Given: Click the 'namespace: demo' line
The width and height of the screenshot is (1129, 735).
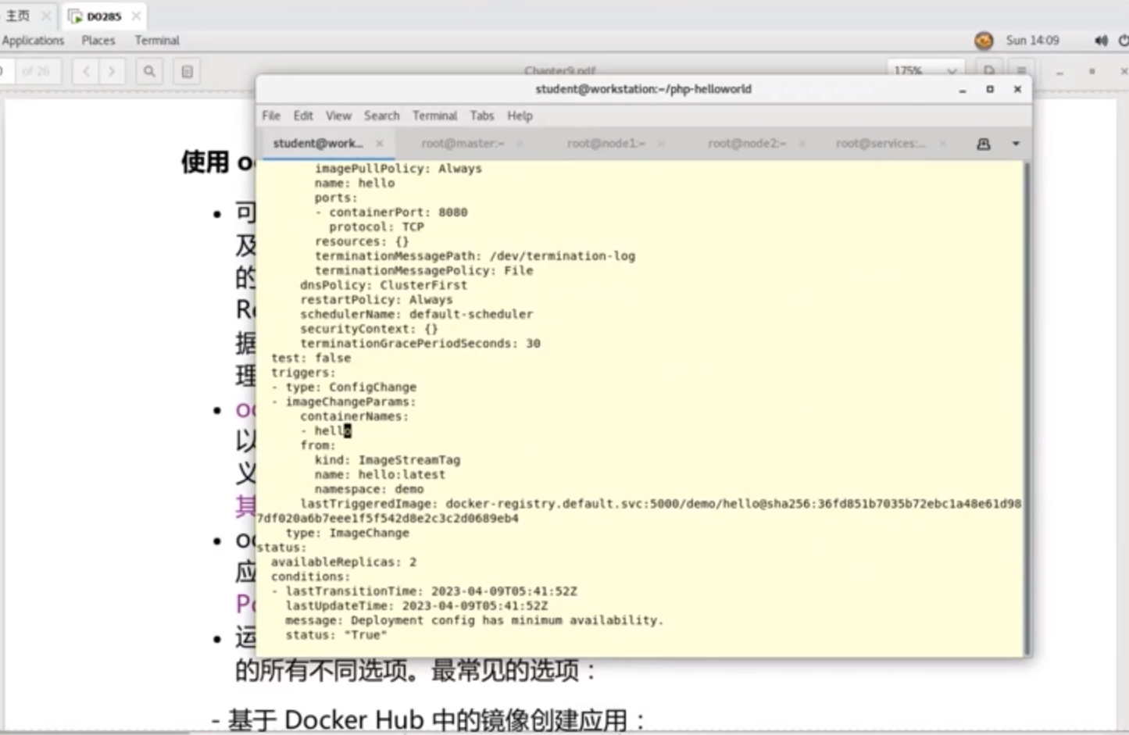Looking at the screenshot, I should pos(369,490).
